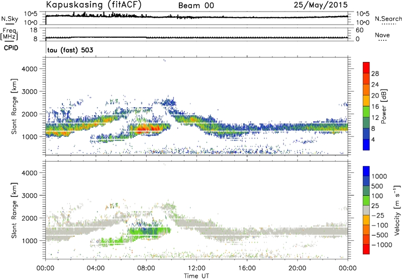Click bright blue top segment of Velocity colorbar
This screenshot has height=279, width=402.
click(366, 171)
